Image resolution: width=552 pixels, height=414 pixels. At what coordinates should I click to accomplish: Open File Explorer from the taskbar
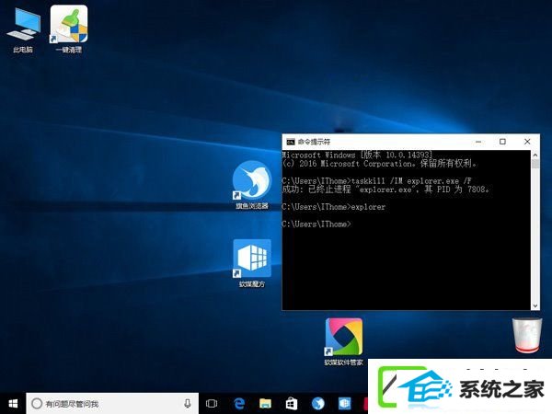265,404
